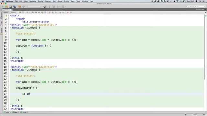Click Find Previous Occurrence icon

[x=36, y=13]
